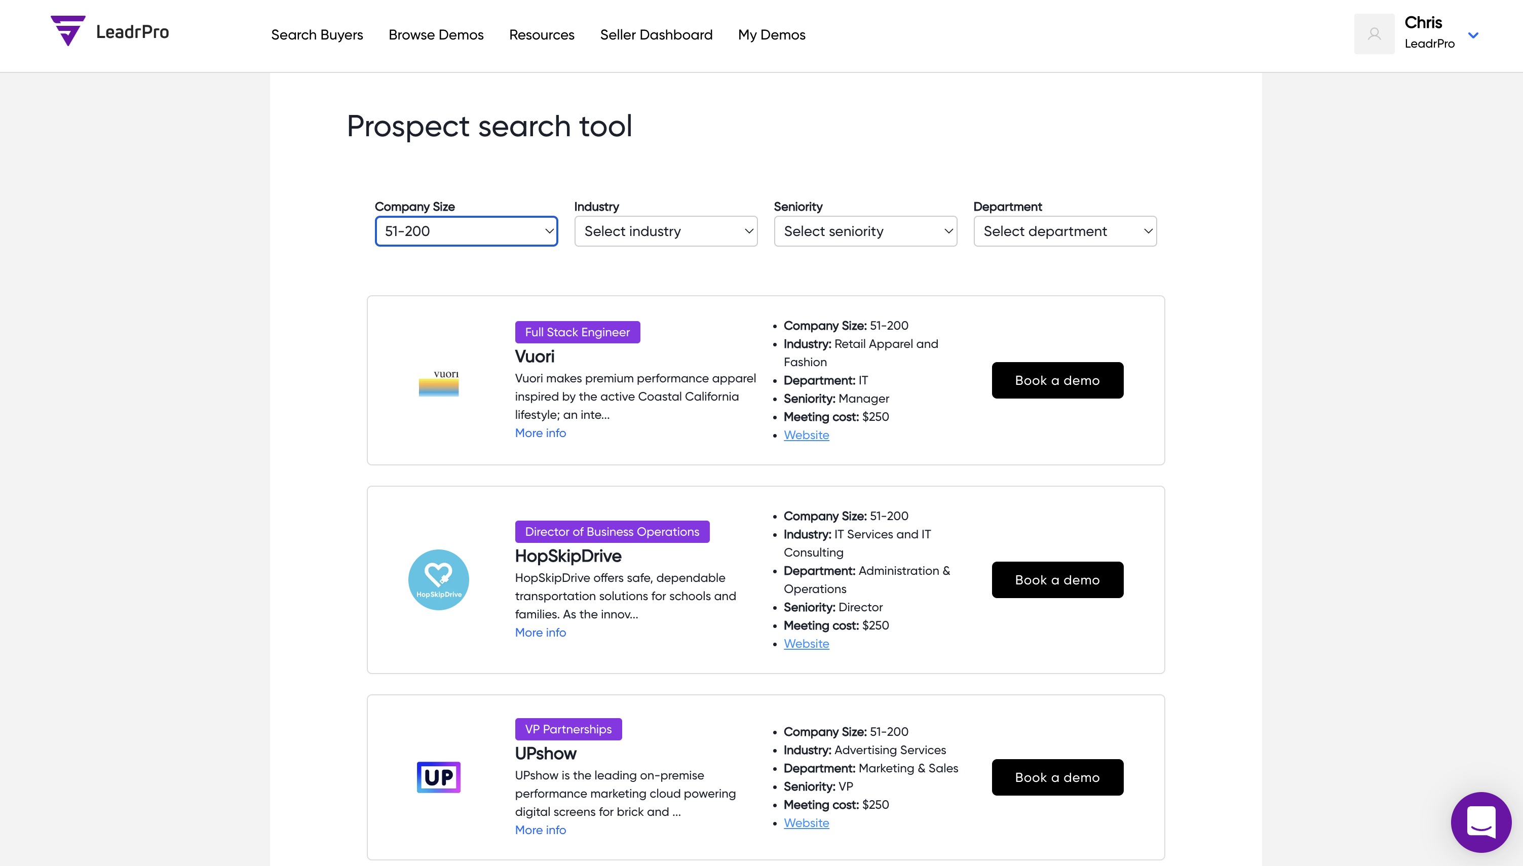Click the UPshow UP logo

[439, 777]
